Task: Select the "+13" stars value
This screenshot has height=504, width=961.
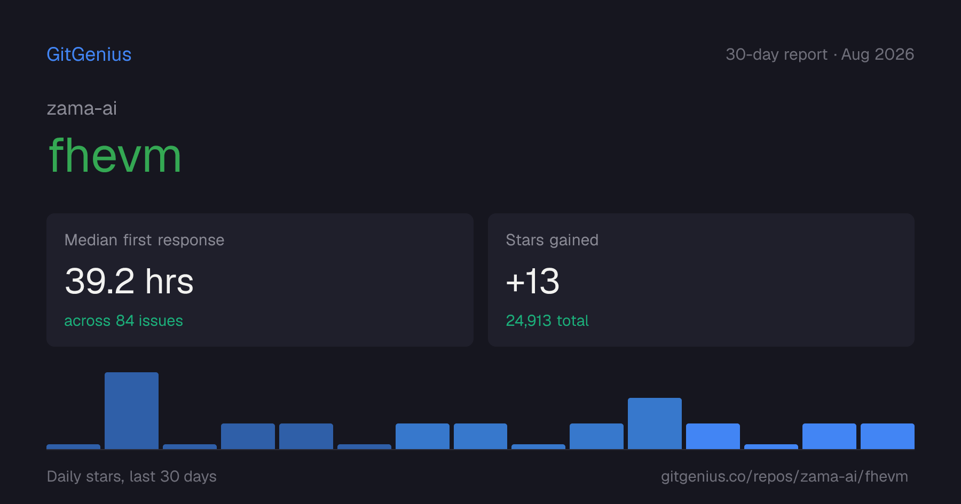Action: pyautogui.click(x=533, y=281)
